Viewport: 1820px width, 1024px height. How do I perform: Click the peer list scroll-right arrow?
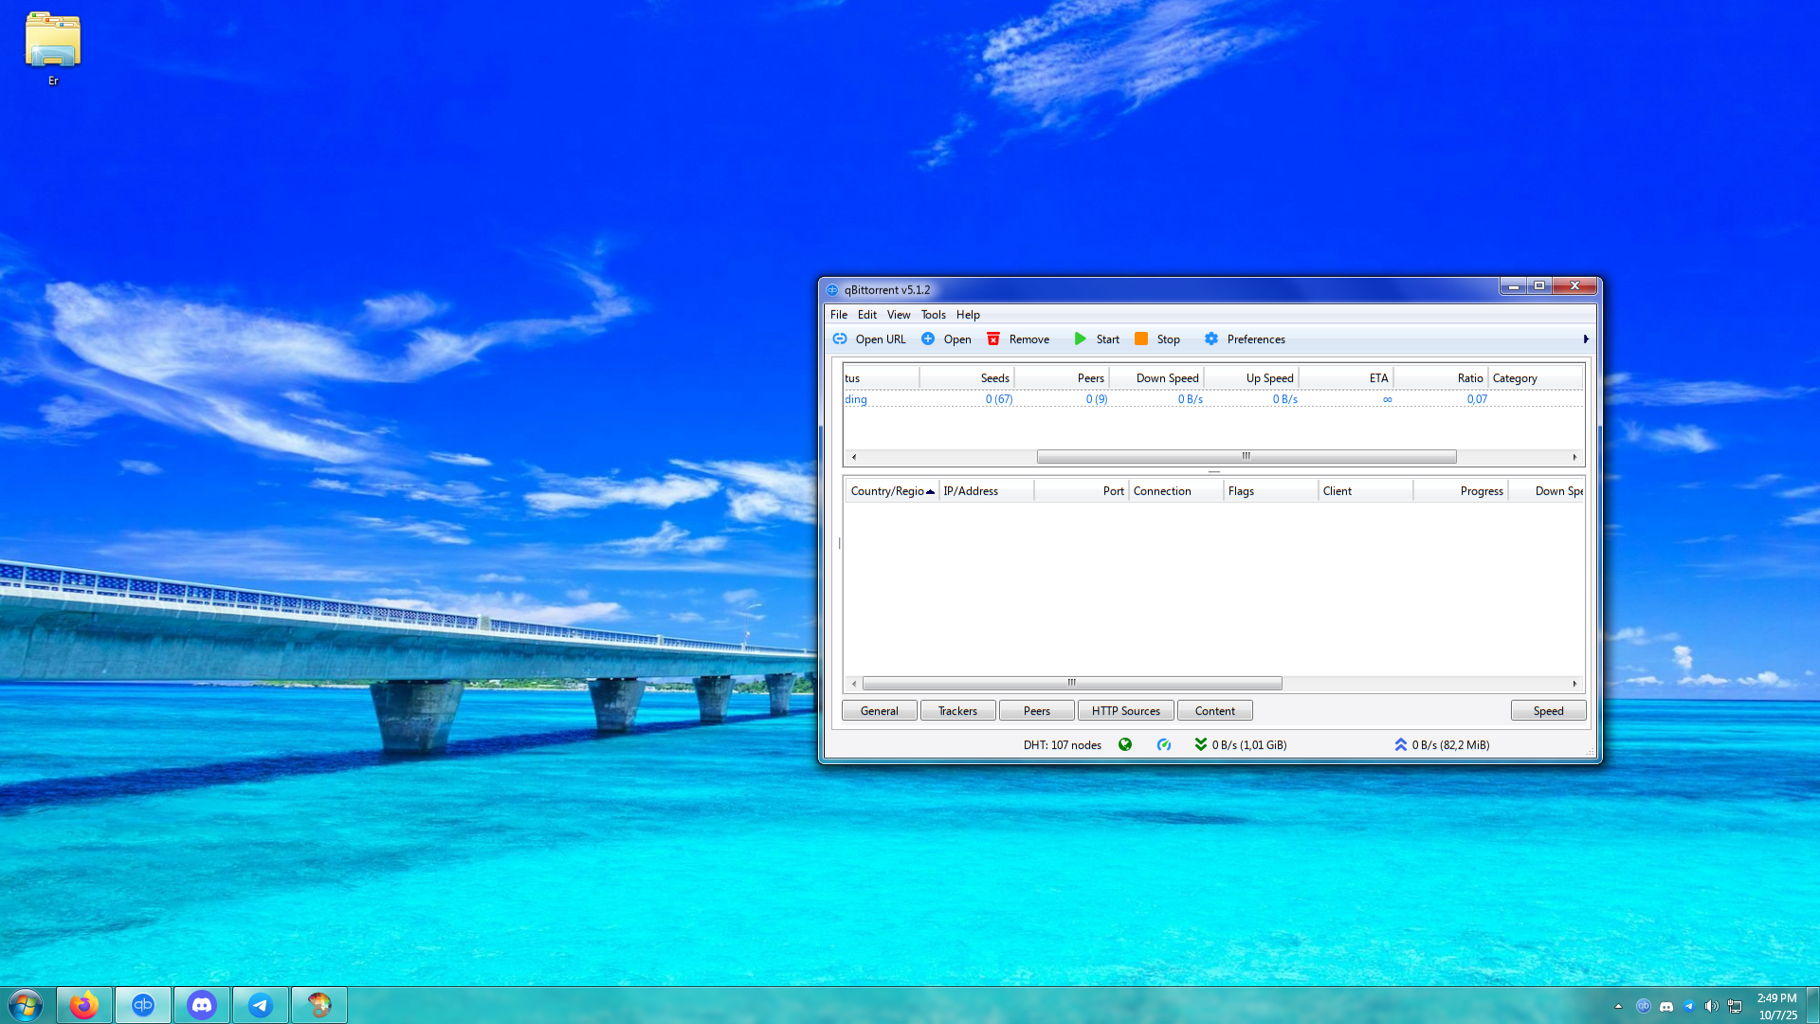[1574, 684]
